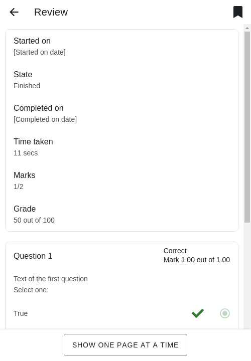
Task: Click the scrollbar up arrow
Action: tap(247, 28)
